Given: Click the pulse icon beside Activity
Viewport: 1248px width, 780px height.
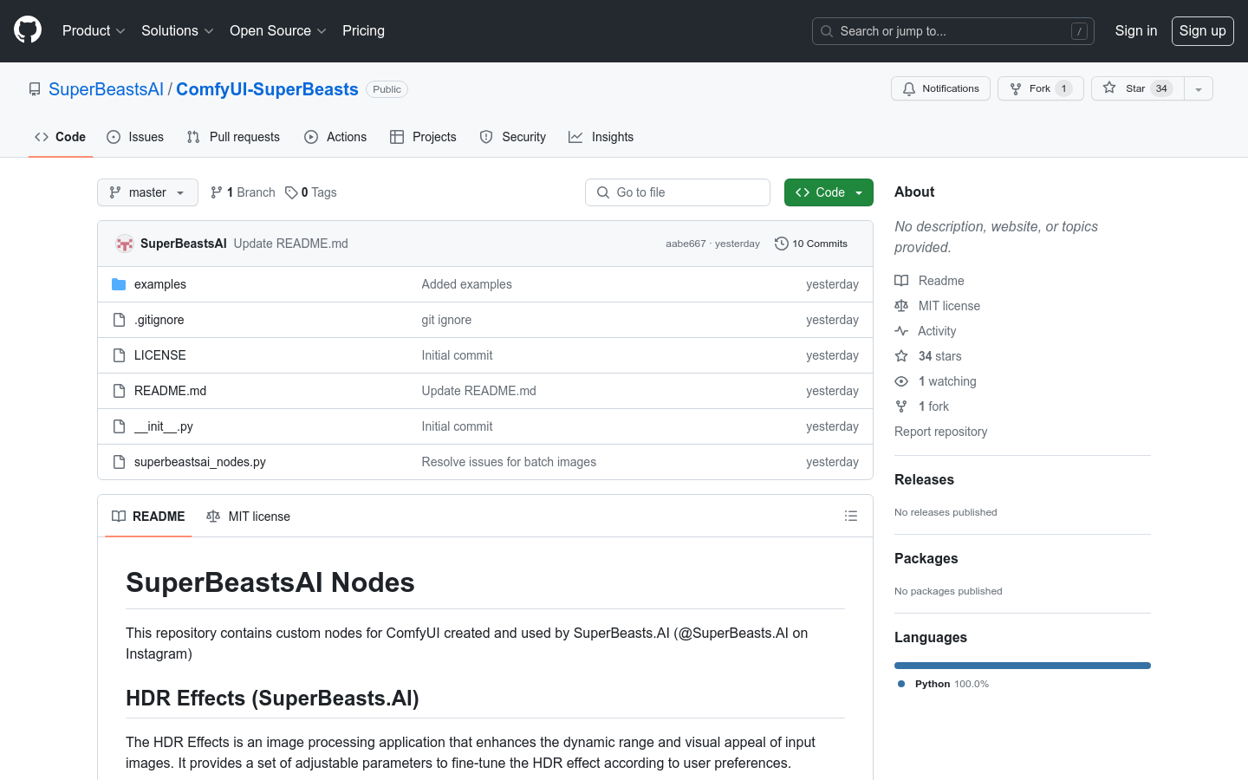Looking at the screenshot, I should (x=901, y=331).
